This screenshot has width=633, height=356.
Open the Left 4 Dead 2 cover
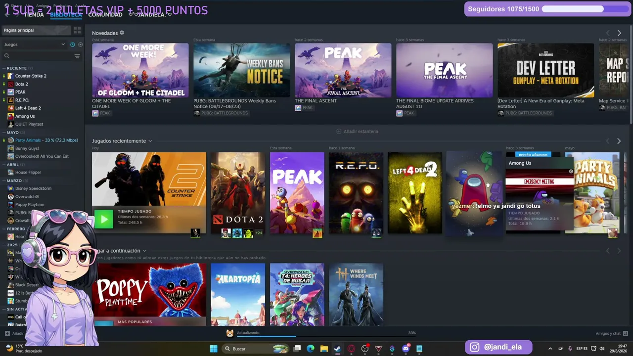coord(415,193)
